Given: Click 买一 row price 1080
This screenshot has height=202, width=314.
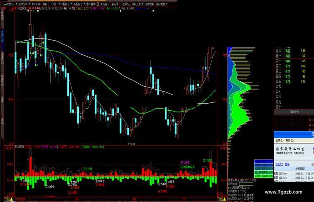Looking at the screenshot, I should click(x=287, y=61).
